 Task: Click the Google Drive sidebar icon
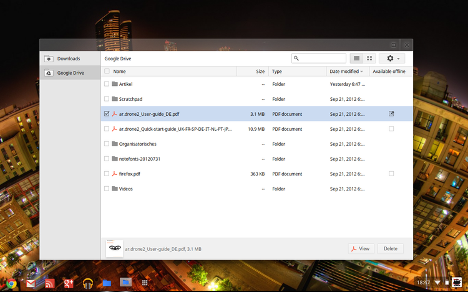[x=49, y=73]
